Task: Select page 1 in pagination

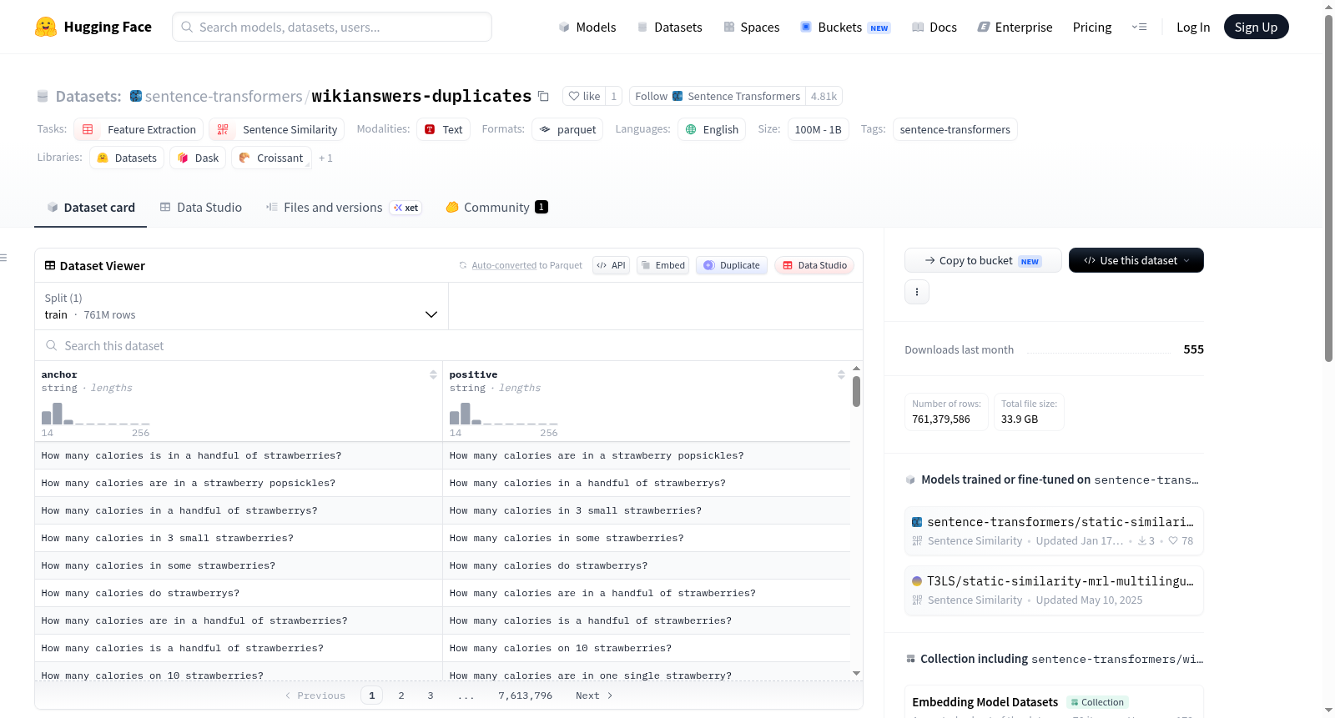Action: (372, 695)
